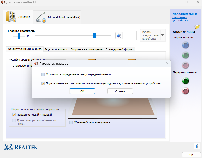Click 'Задать стандартное устройство' button

150,35
